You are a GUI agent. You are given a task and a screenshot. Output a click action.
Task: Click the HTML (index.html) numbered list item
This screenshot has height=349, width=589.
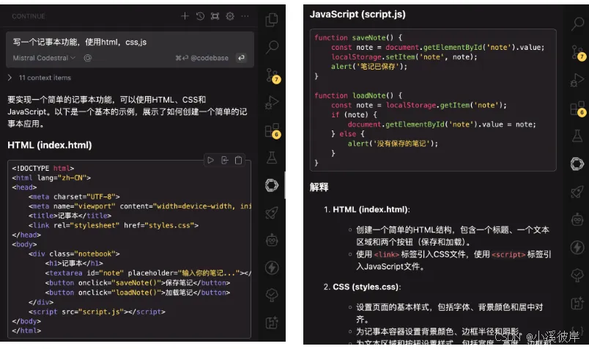[x=371, y=210]
